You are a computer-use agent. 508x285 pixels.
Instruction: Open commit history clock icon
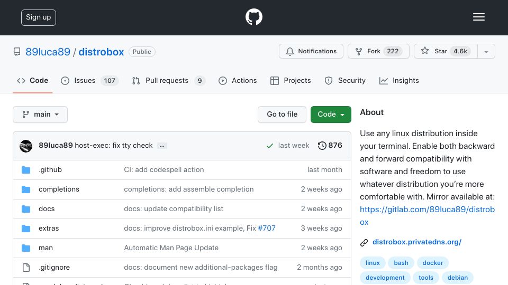coord(322,146)
